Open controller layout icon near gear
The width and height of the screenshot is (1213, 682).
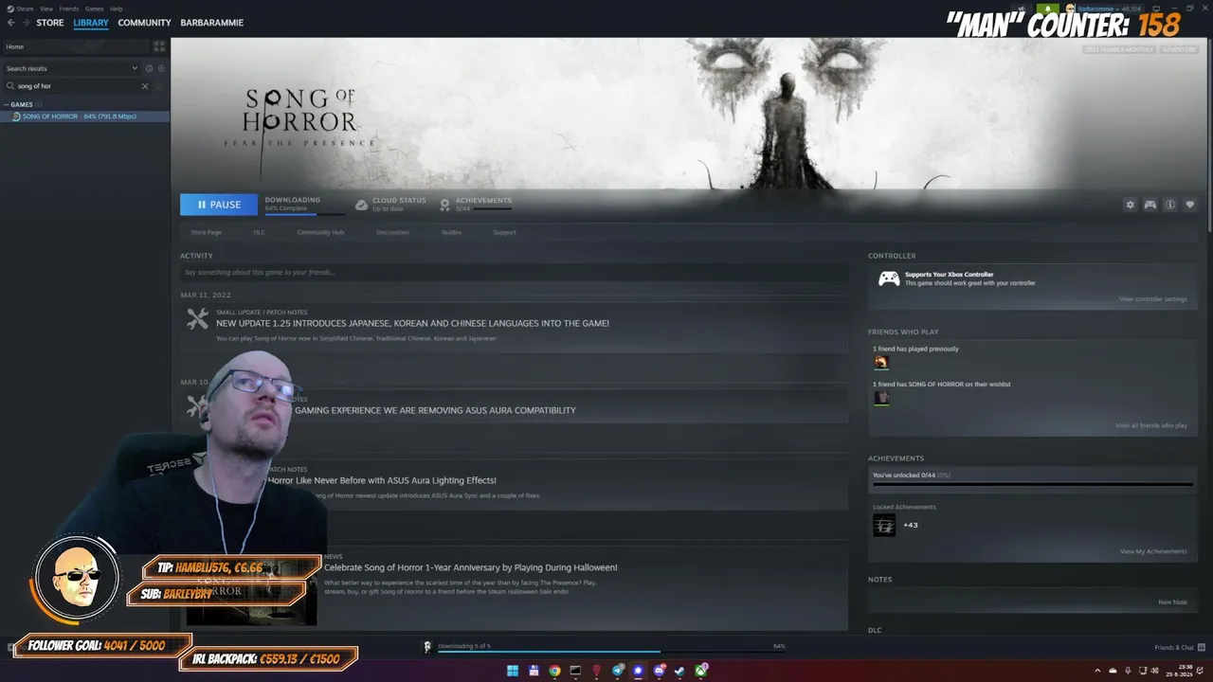click(x=1150, y=205)
